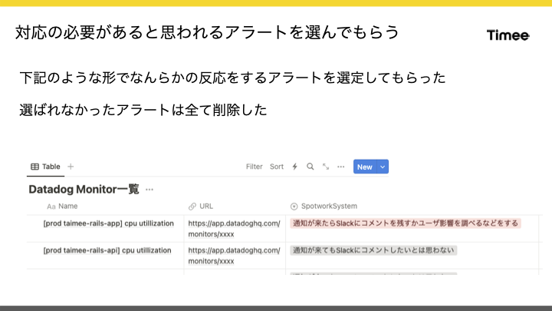Open the Datadog URL in the rails-api row
Viewport: 552px width, 311px height.
pos(234,256)
